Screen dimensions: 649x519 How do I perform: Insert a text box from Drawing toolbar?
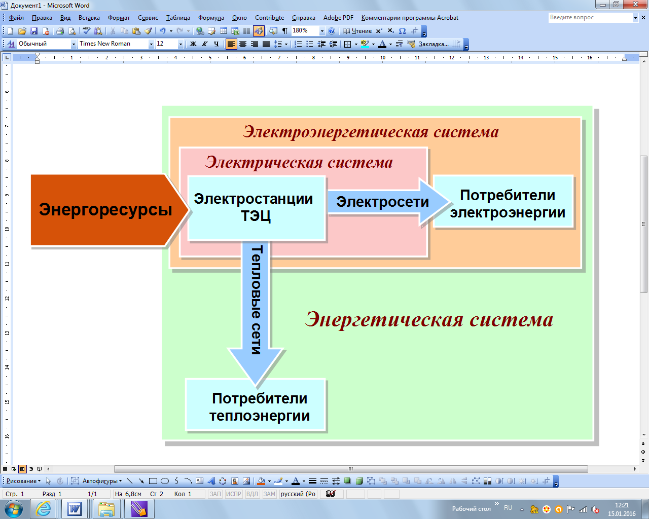[200, 481]
